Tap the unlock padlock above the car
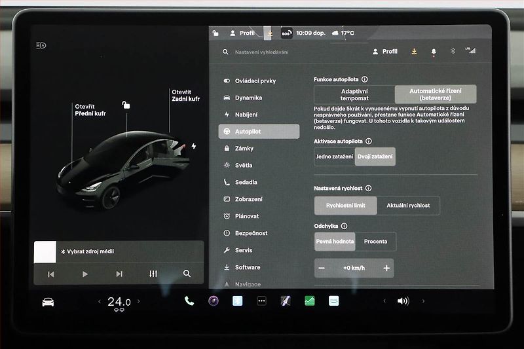 tap(126, 105)
